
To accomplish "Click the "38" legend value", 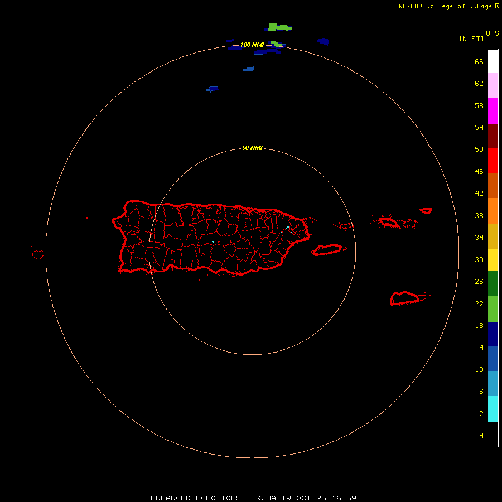I will [479, 215].
